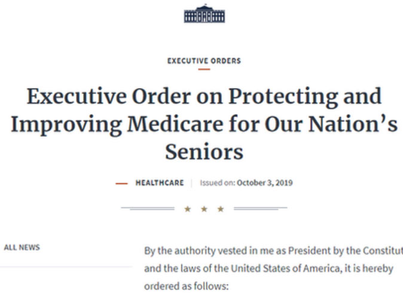
Task: Open the Executive Orders category link
Action: click(x=204, y=61)
